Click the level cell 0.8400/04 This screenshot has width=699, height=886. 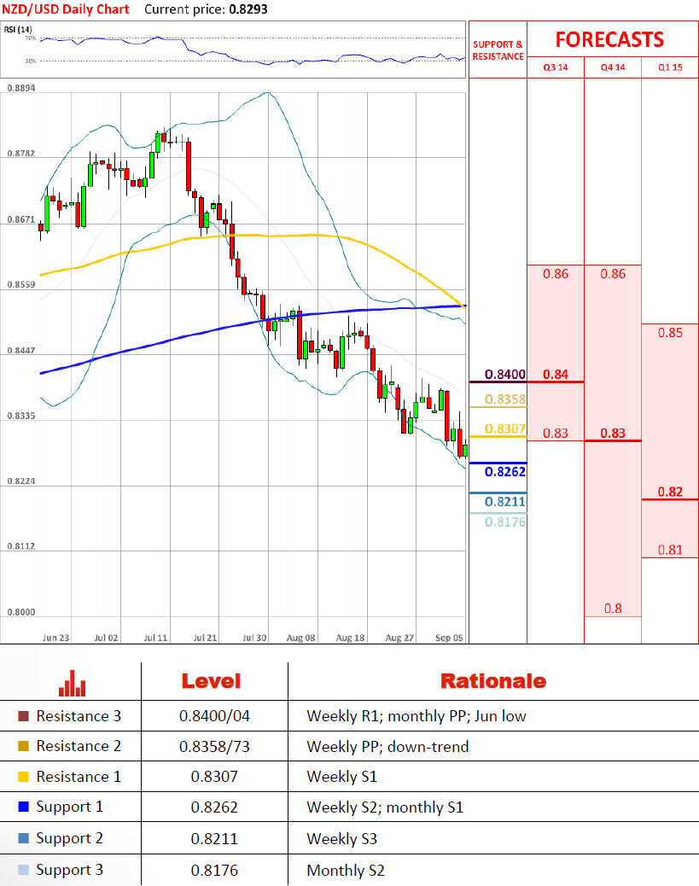tap(214, 716)
